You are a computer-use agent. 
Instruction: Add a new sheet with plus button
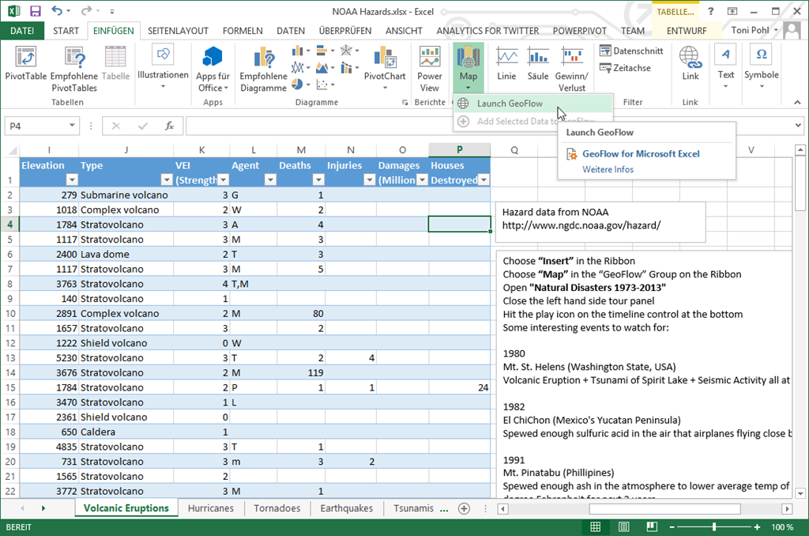(x=464, y=508)
